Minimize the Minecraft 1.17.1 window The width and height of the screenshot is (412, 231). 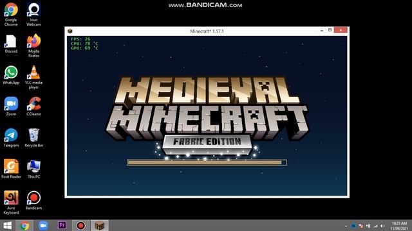tap(322, 31)
